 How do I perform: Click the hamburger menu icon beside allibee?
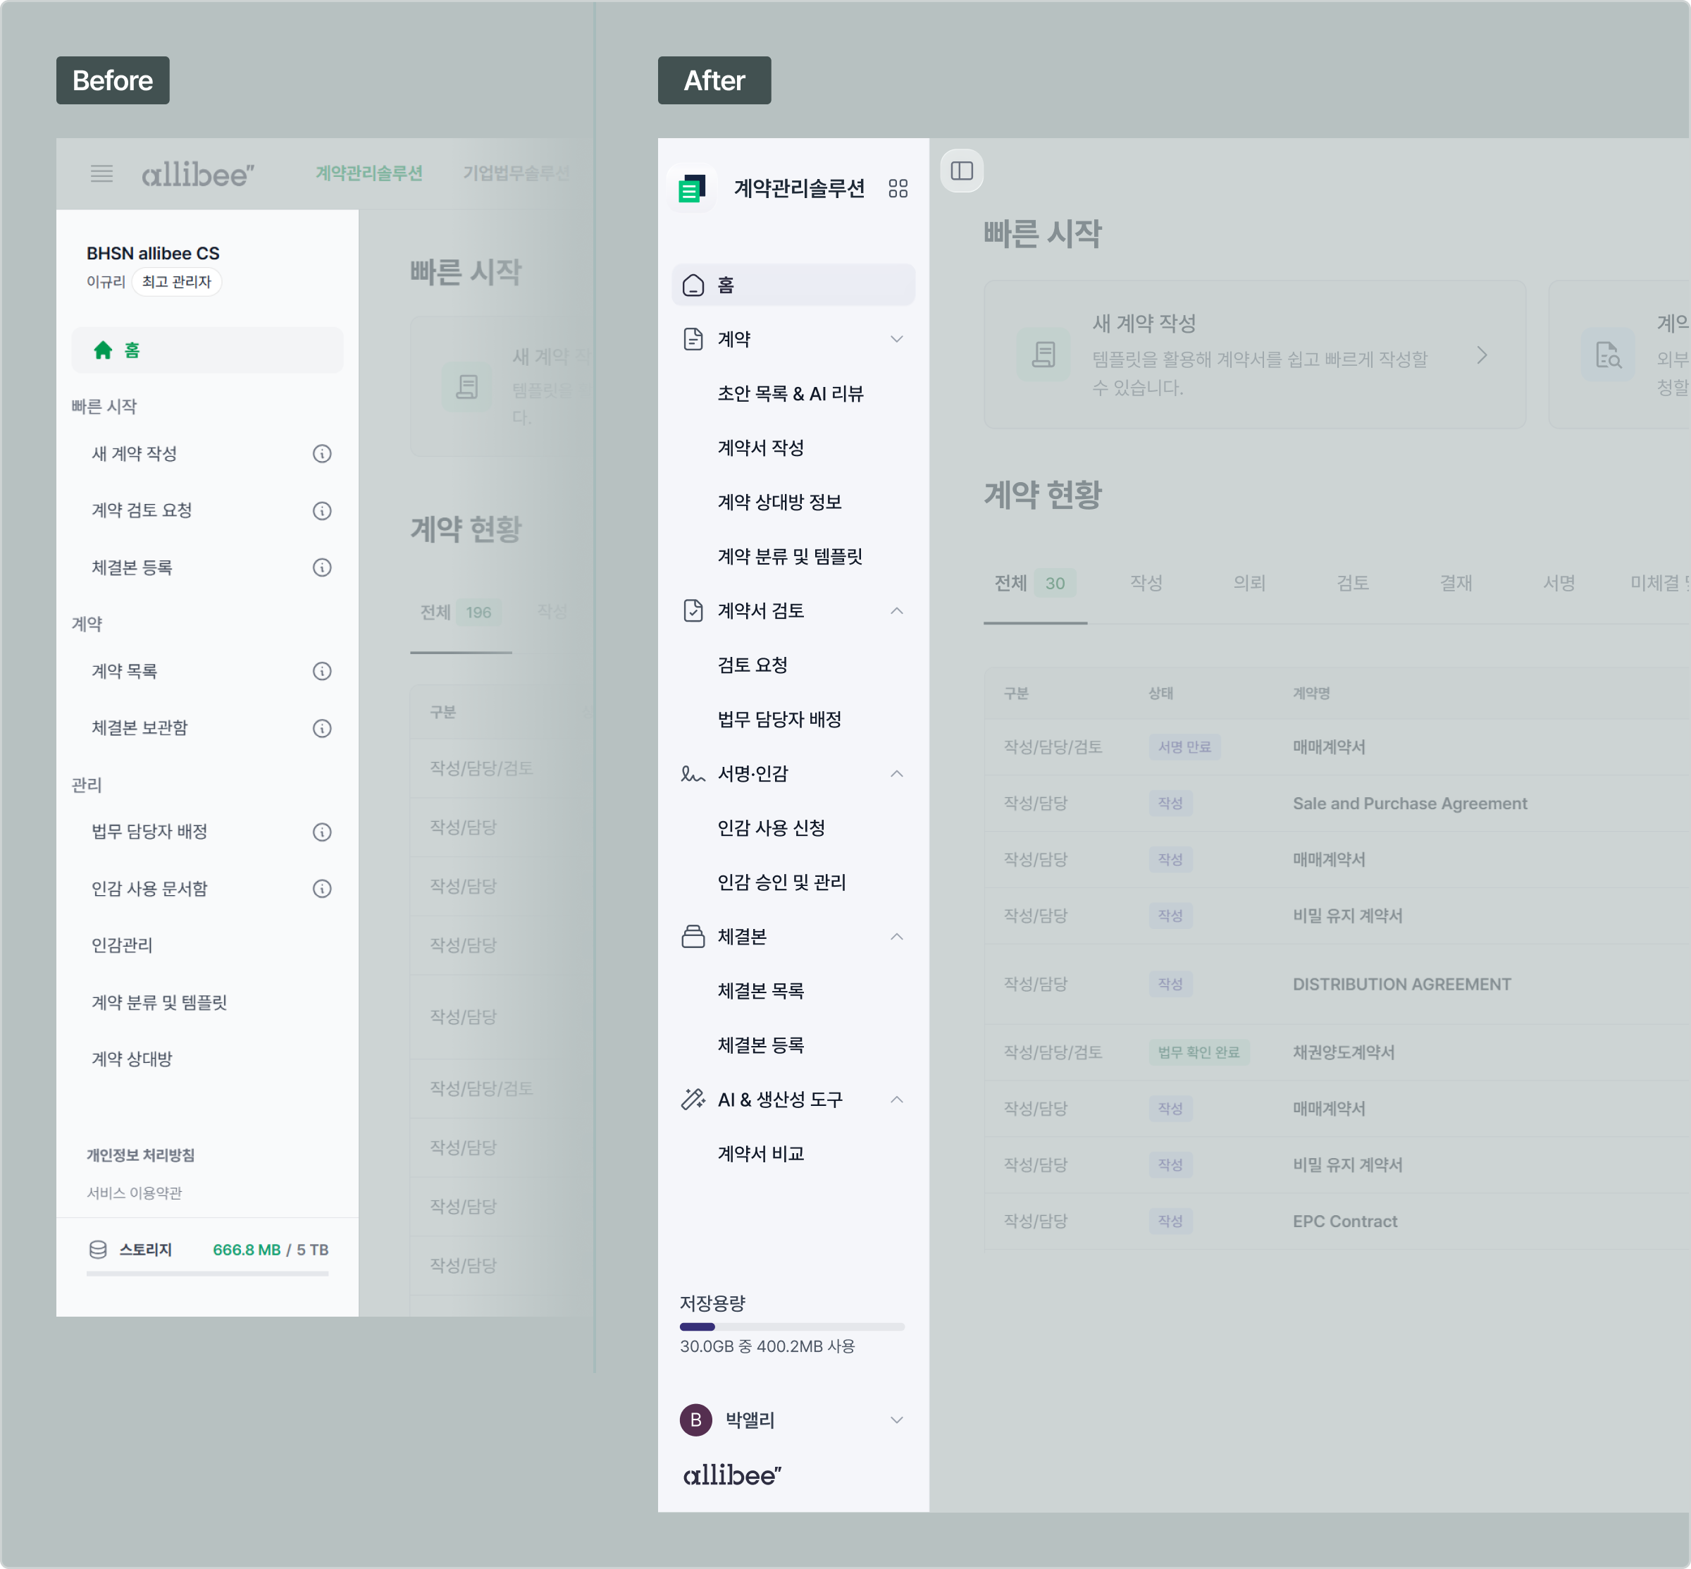(x=102, y=174)
